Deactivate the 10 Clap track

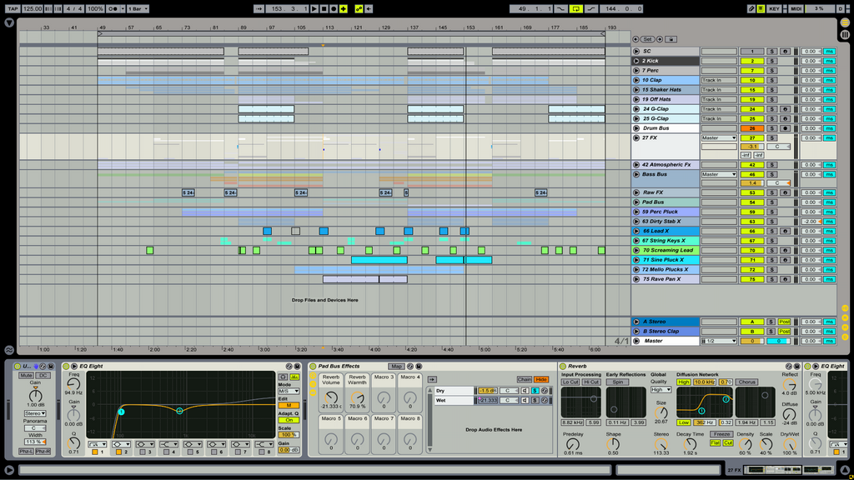point(751,80)
